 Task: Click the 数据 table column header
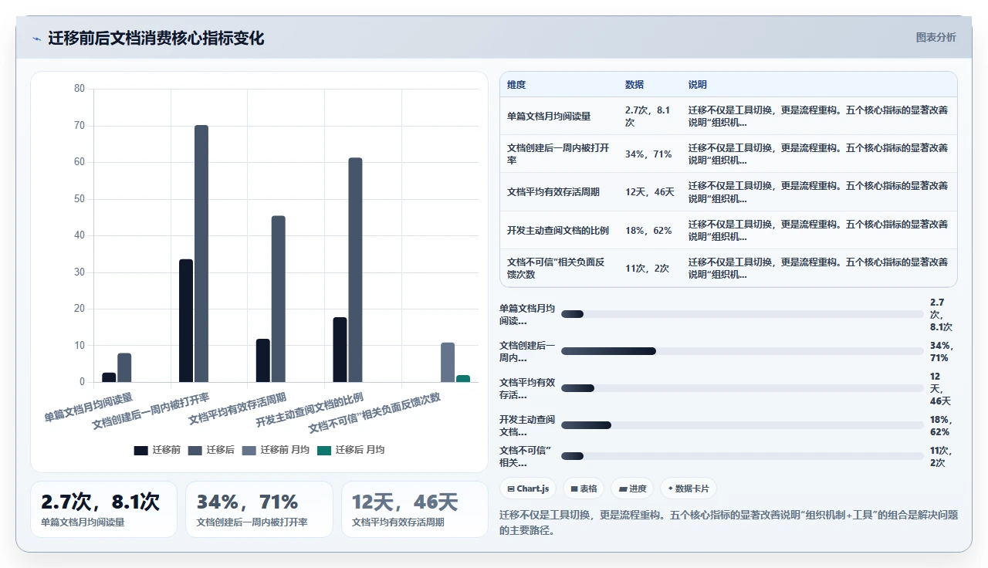(634, 85)
